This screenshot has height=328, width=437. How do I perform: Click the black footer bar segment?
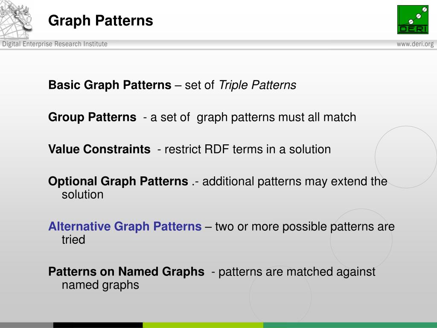pos(98,325)
